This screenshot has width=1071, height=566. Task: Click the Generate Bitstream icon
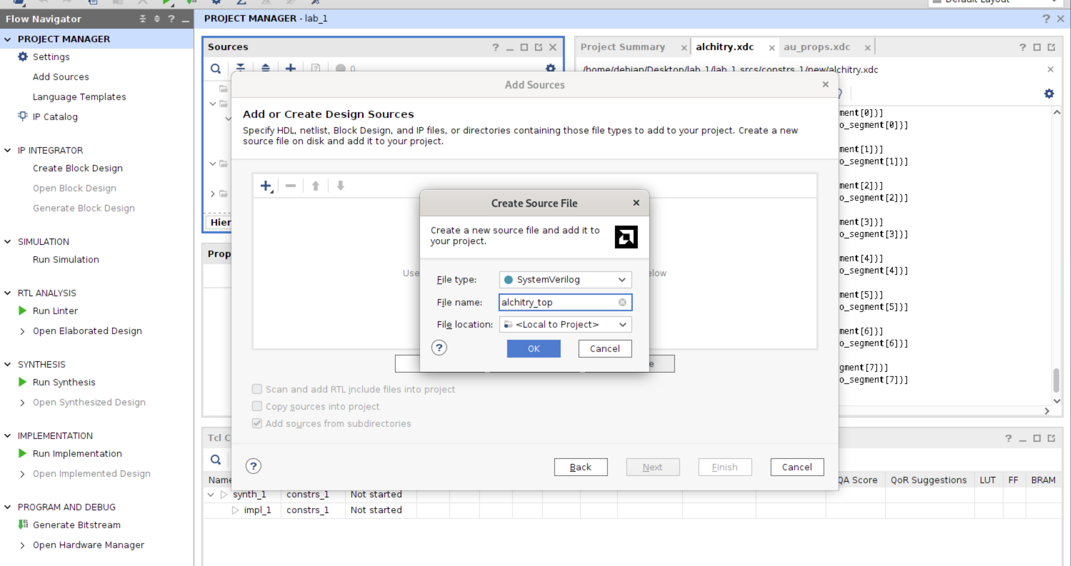pyautogui.click(x=23, y=524)
